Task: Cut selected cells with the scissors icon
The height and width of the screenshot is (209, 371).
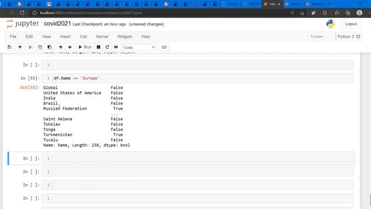Action: [31, 47]
